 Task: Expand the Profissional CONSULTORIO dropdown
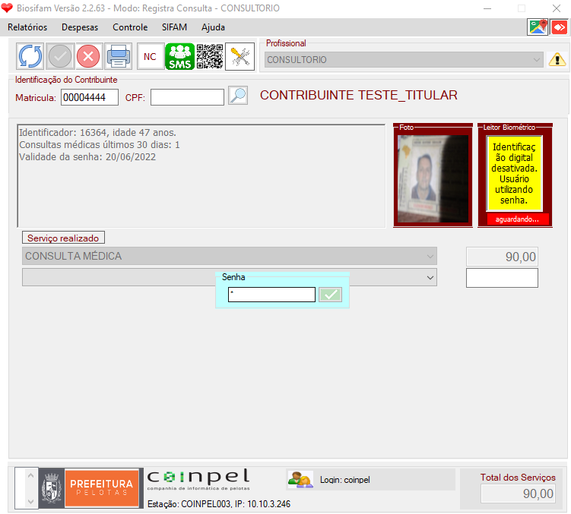(537, 60)
